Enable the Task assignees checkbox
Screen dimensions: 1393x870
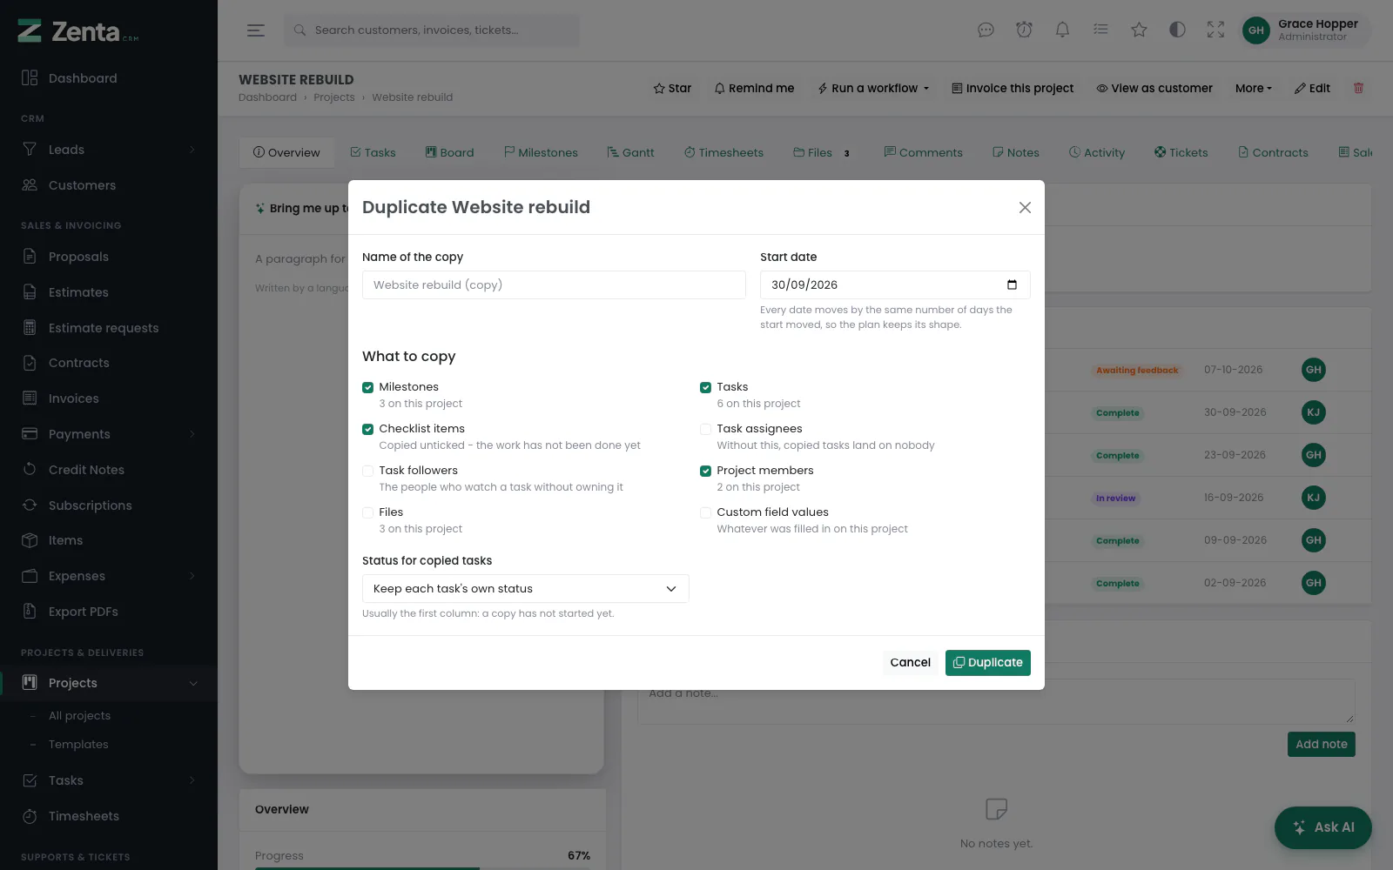coord(705,429)
